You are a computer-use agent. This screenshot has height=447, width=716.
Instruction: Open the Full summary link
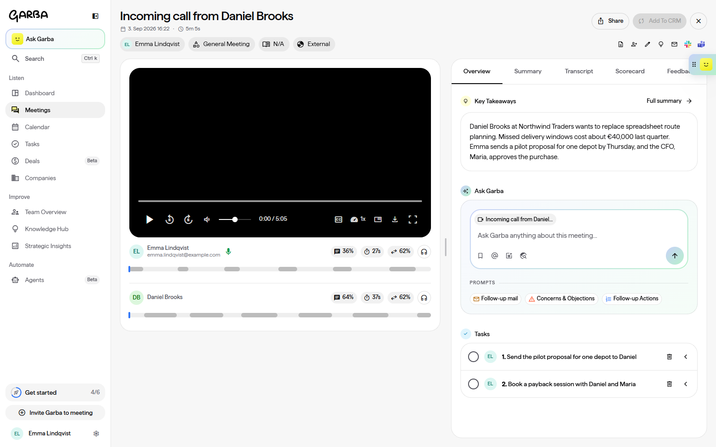pos(669,101)
